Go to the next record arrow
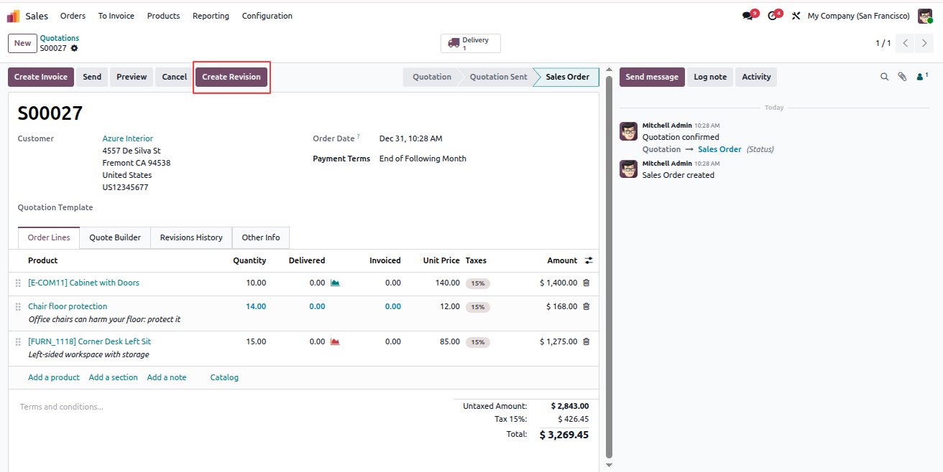This screenshot has width=943, height=472. click(924, 43)
